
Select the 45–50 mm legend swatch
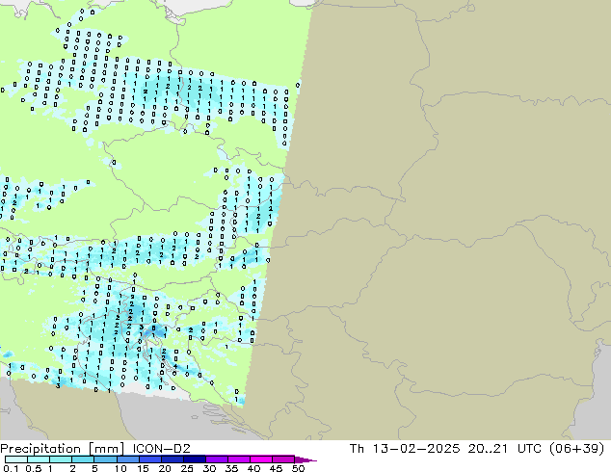tap(283, 459)
